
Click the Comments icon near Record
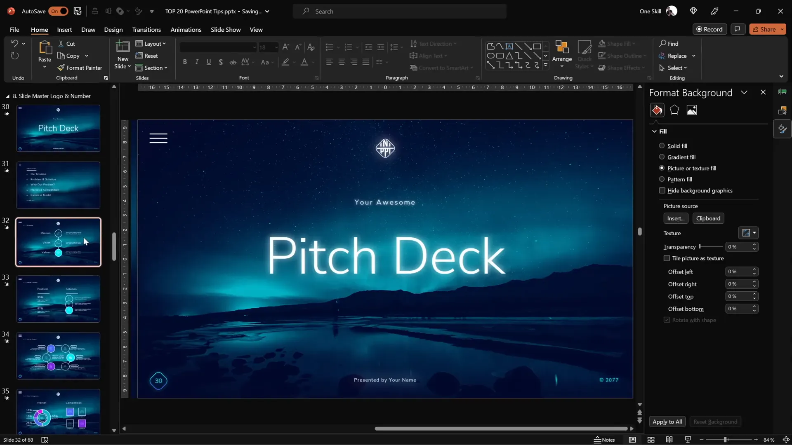pos(737,29)
